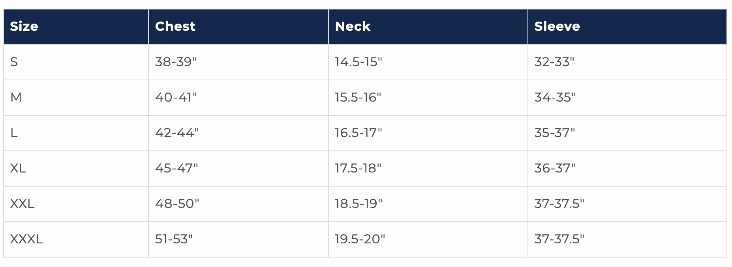Click the 19.5-20" neck cell
The height and width of the screenshot is (267, 732).
360,239
